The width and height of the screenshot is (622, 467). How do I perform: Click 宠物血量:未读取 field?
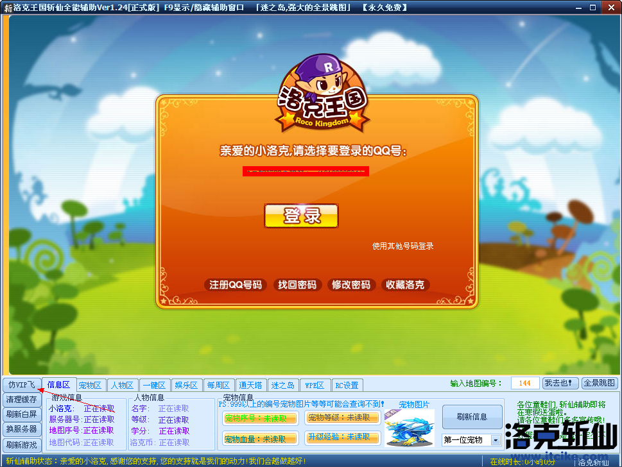point(260,439)
